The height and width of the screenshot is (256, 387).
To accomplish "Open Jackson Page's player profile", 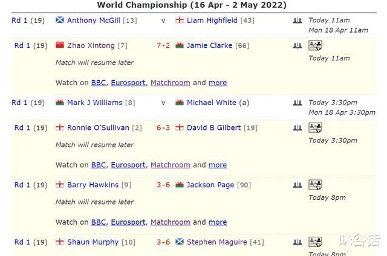I will click(210, 185).
